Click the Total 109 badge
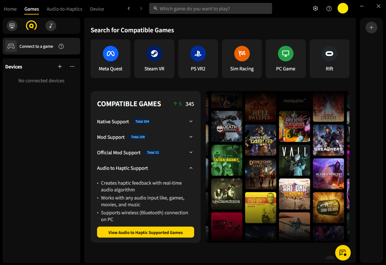The image size is (386, 265). (x=138, y=137)
